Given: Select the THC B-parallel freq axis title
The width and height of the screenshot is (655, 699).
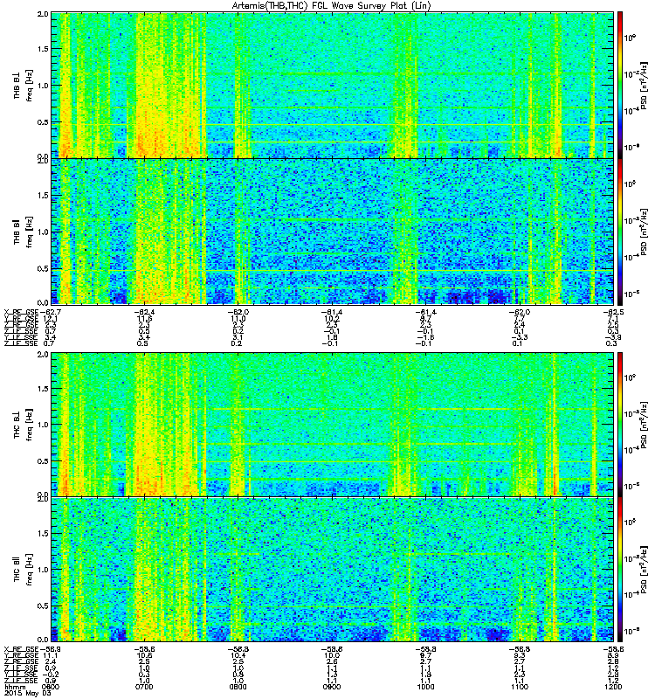Looking at the screenshot, I should pos(30,570).
